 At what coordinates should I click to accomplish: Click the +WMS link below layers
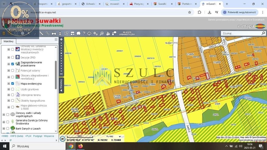(5, 136)
